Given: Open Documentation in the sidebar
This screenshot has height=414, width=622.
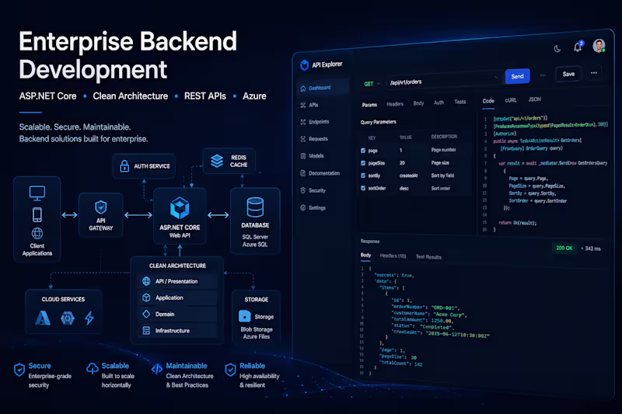Looking at the screenshot, I should 323,173.
